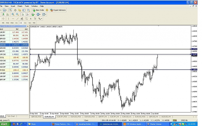The width and height of the screenshot is (202, 126).
Task: Switch to the AUDUSD,H4 chart tab
Action: click(x=166, y=117)
